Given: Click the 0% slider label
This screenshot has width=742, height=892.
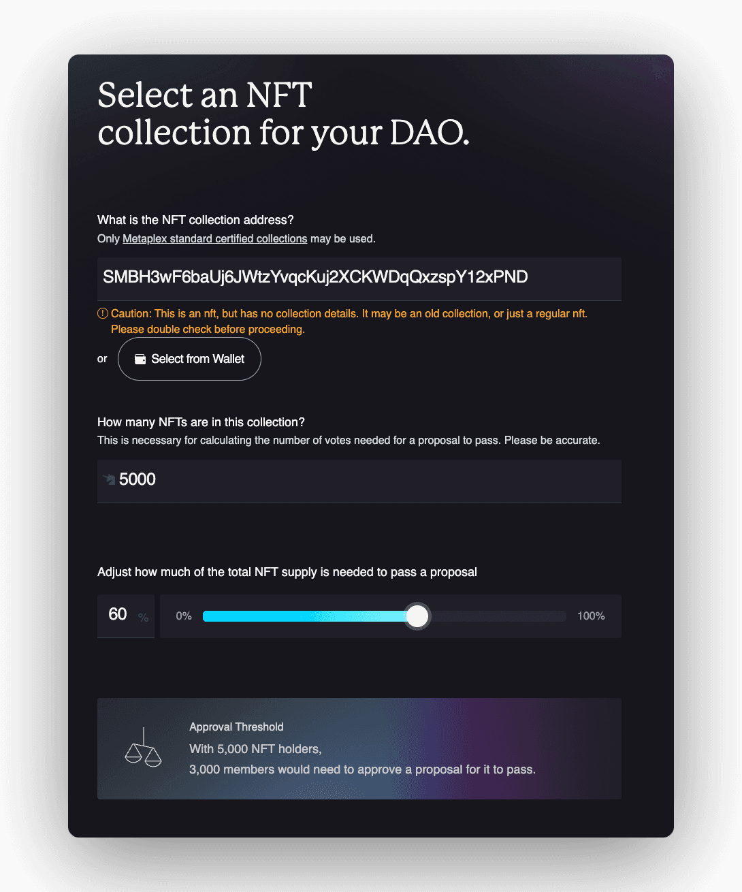Looking at the screenshot, I should 184,616.
